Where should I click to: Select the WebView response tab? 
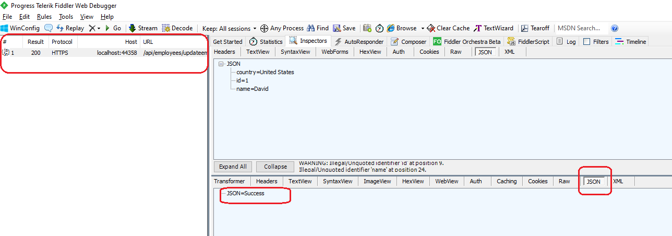447,181
